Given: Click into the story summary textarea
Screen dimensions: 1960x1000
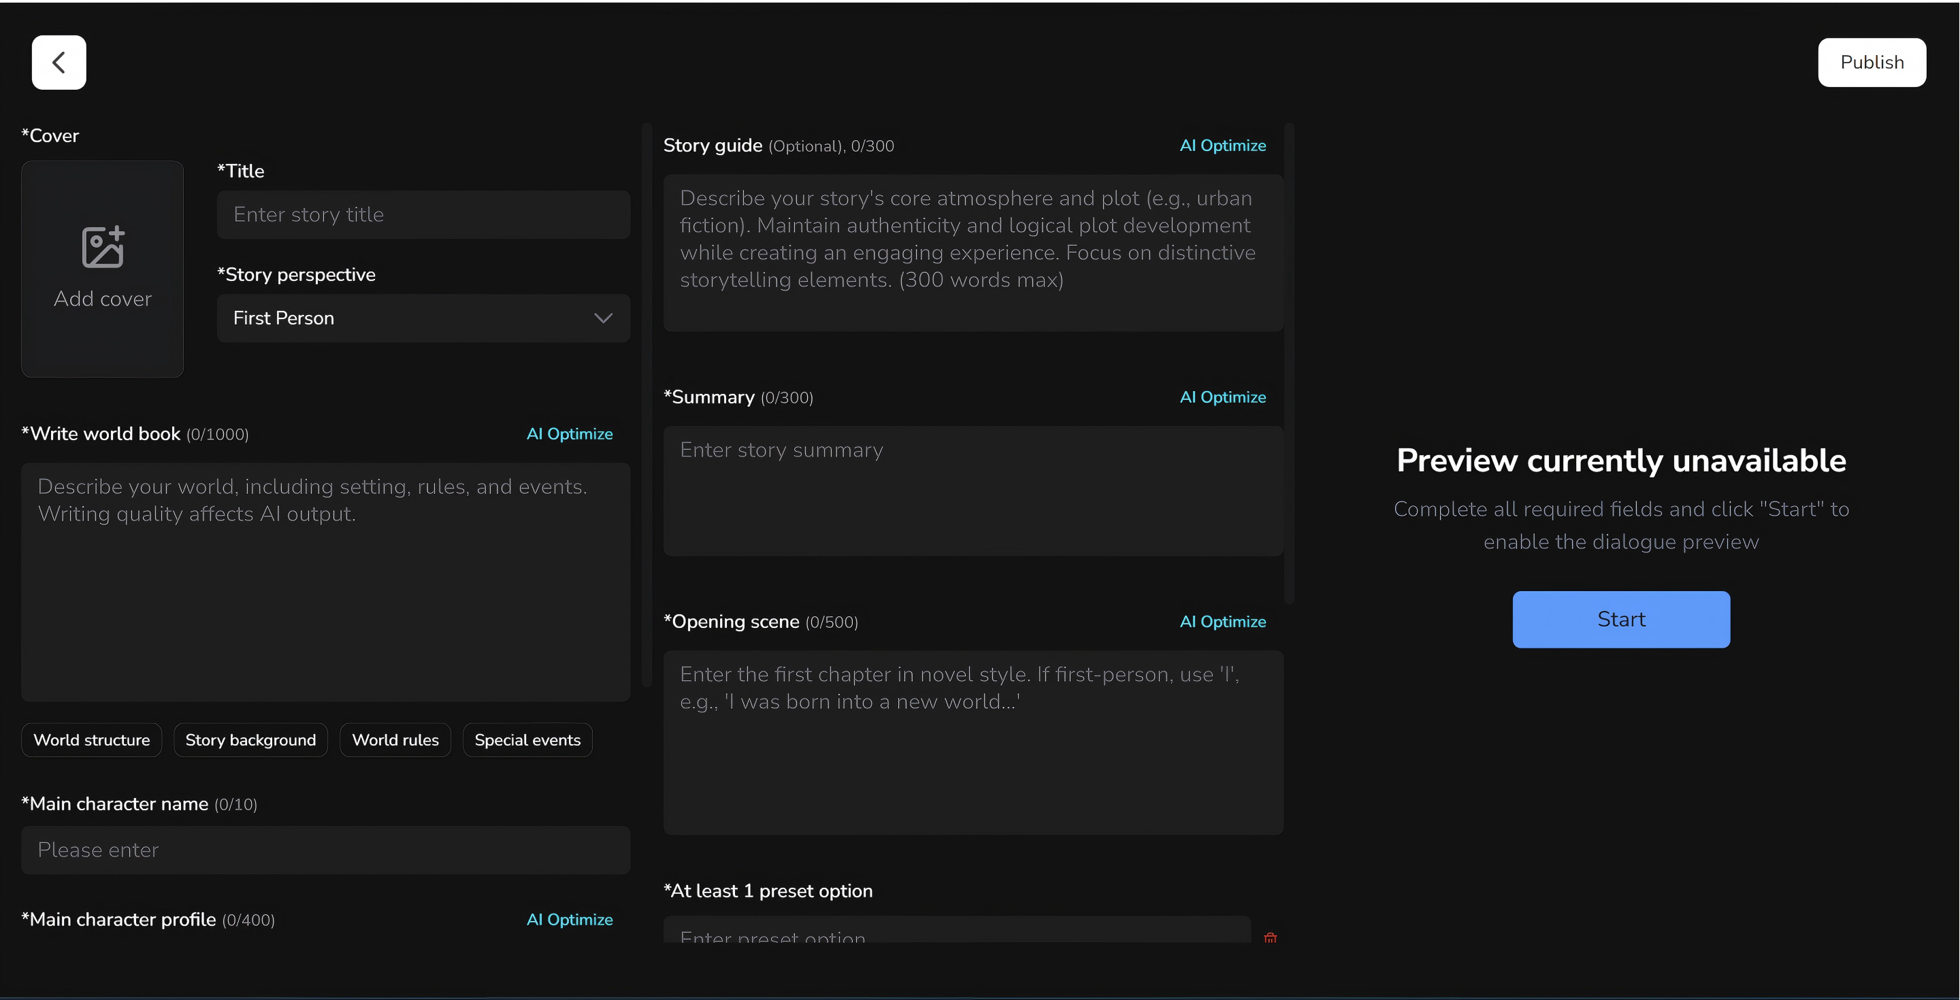Looking at the screenshot, I should click(973, 490).
